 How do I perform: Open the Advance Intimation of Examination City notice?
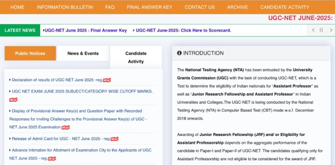coord(81,150)
